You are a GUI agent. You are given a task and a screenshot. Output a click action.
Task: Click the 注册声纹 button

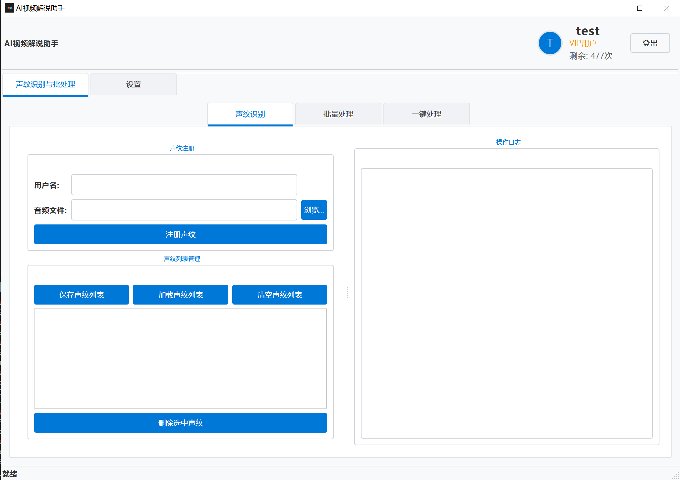tap(181, 234)
